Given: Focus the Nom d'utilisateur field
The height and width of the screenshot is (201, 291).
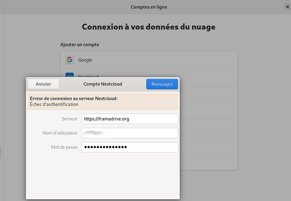Looking at the screenshot, I should tap(130, 133).
